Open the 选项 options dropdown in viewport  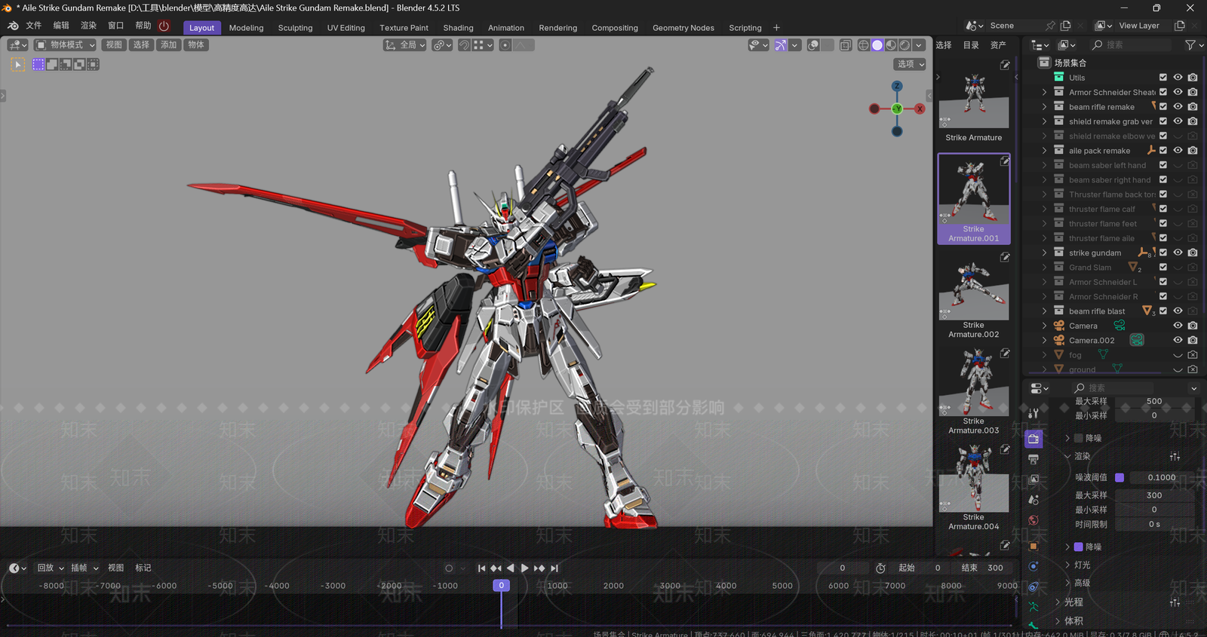point(910,64)
